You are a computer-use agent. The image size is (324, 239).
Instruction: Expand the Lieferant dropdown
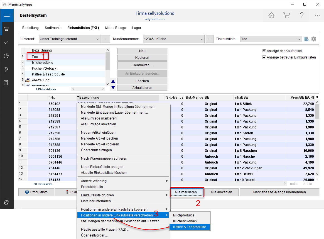[x=97, y=39]
